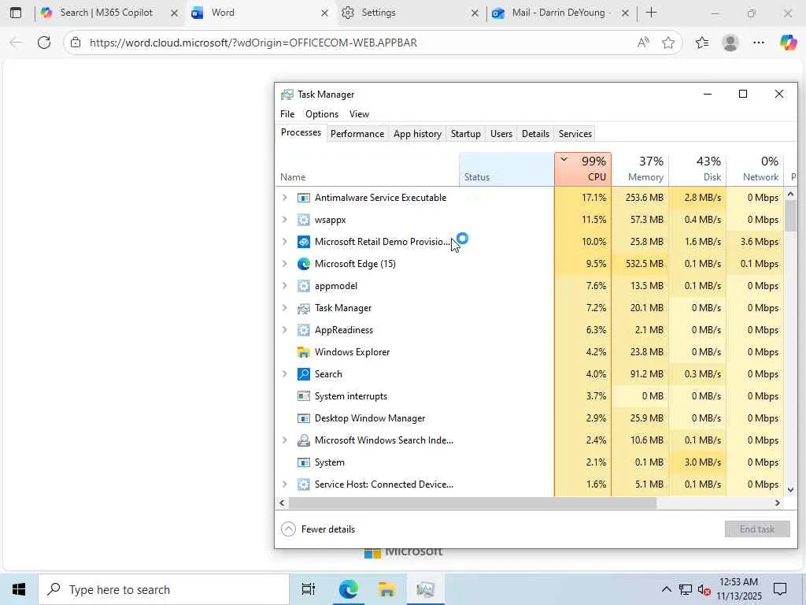Viewport: 806px width, 605px height.
Task: Expand the Microsoft Windows Search Indexer row
Action: tap(285, 440)
